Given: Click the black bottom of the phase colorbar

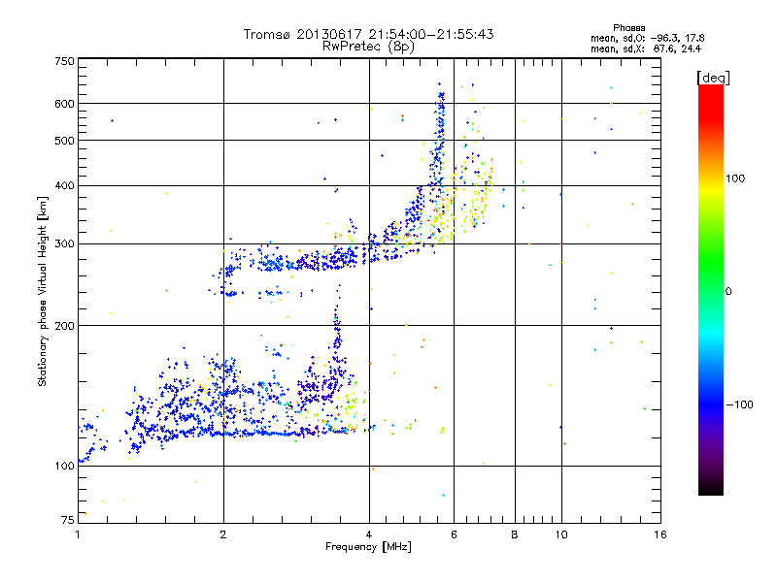Looking at the screenshot, I should (711, 488).
